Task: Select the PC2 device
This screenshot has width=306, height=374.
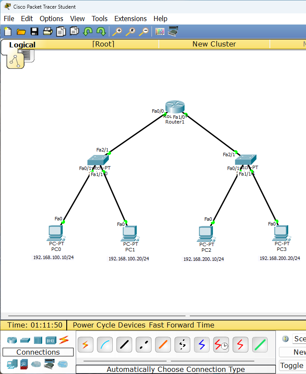Action: (x=206, y=234)
